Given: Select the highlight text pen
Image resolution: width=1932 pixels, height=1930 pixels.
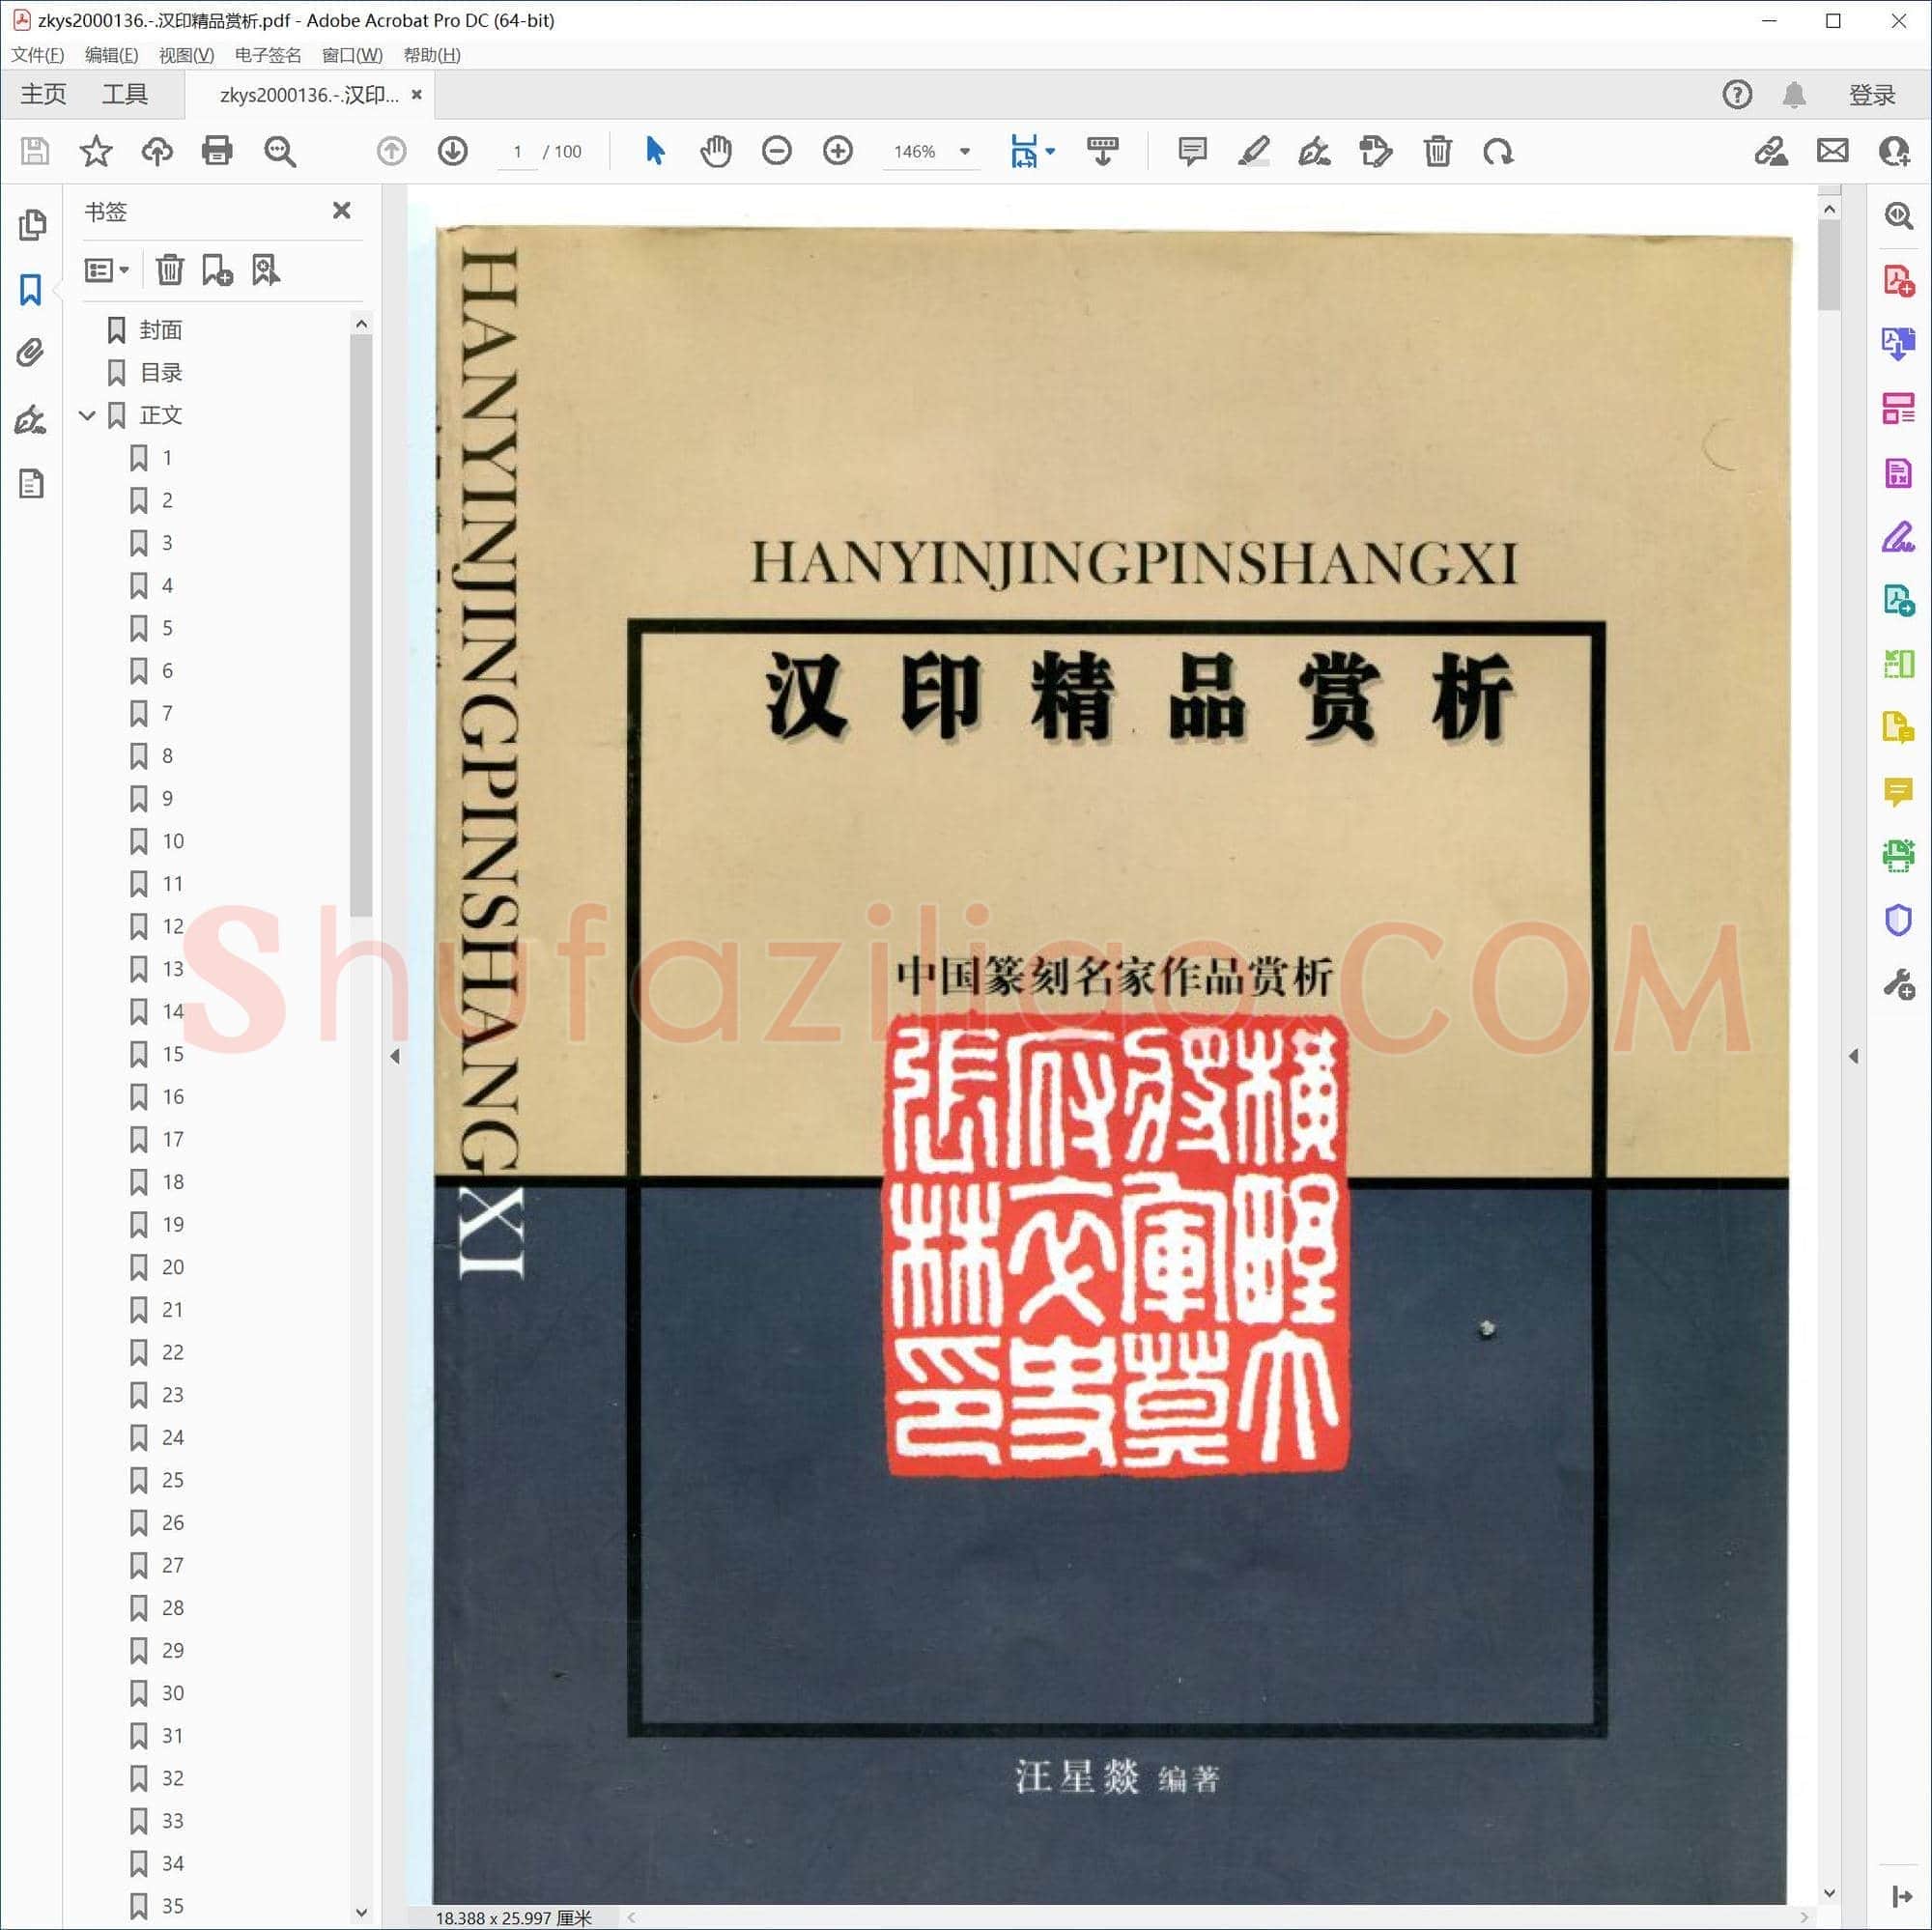Looking at the screenshot, I should 1254,151.
